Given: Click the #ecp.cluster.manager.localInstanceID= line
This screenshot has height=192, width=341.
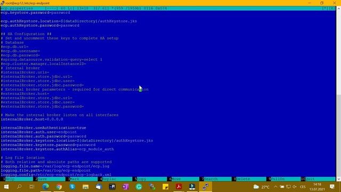Looking at the screenshot, I should tap(44, 64).
